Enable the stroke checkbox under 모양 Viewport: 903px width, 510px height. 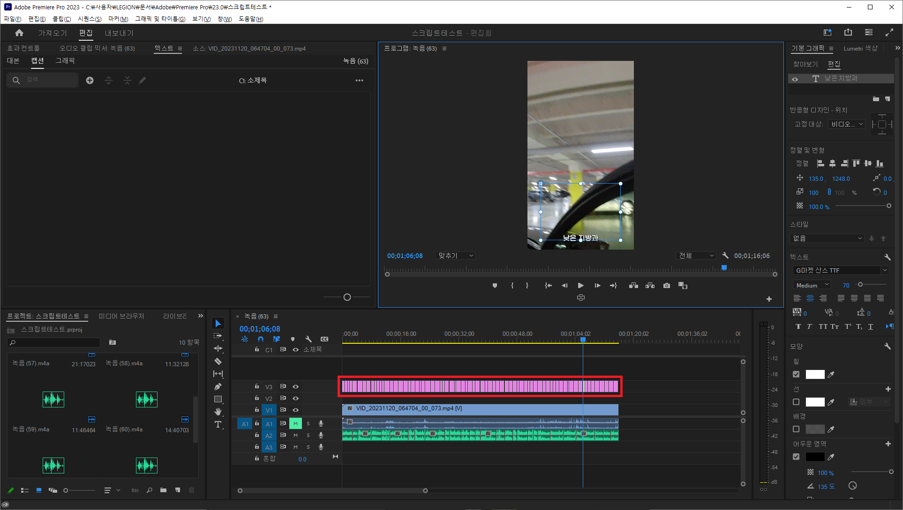click(796, 402)
